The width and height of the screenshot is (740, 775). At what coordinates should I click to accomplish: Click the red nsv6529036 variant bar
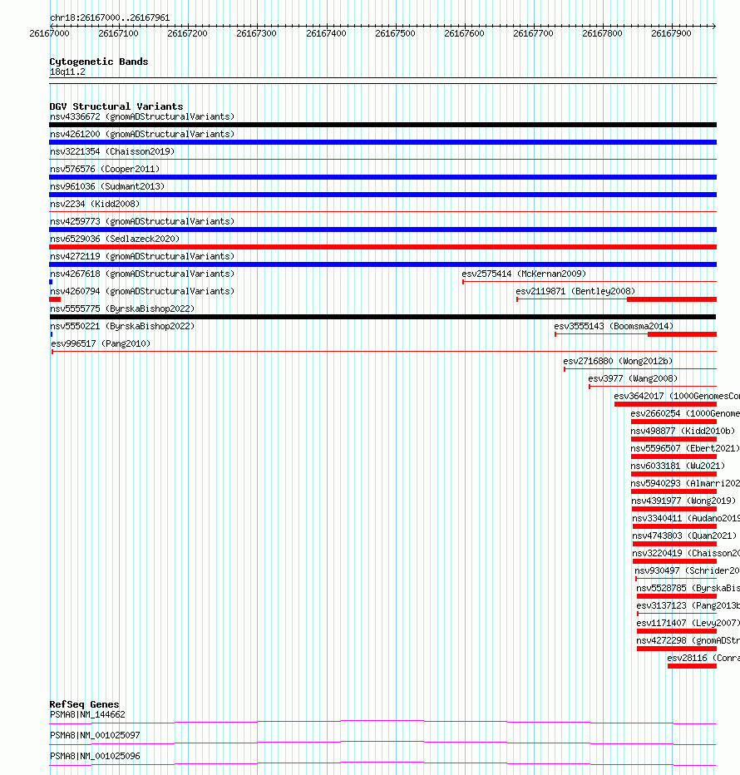pyautogui.click(x=383, y=247)
